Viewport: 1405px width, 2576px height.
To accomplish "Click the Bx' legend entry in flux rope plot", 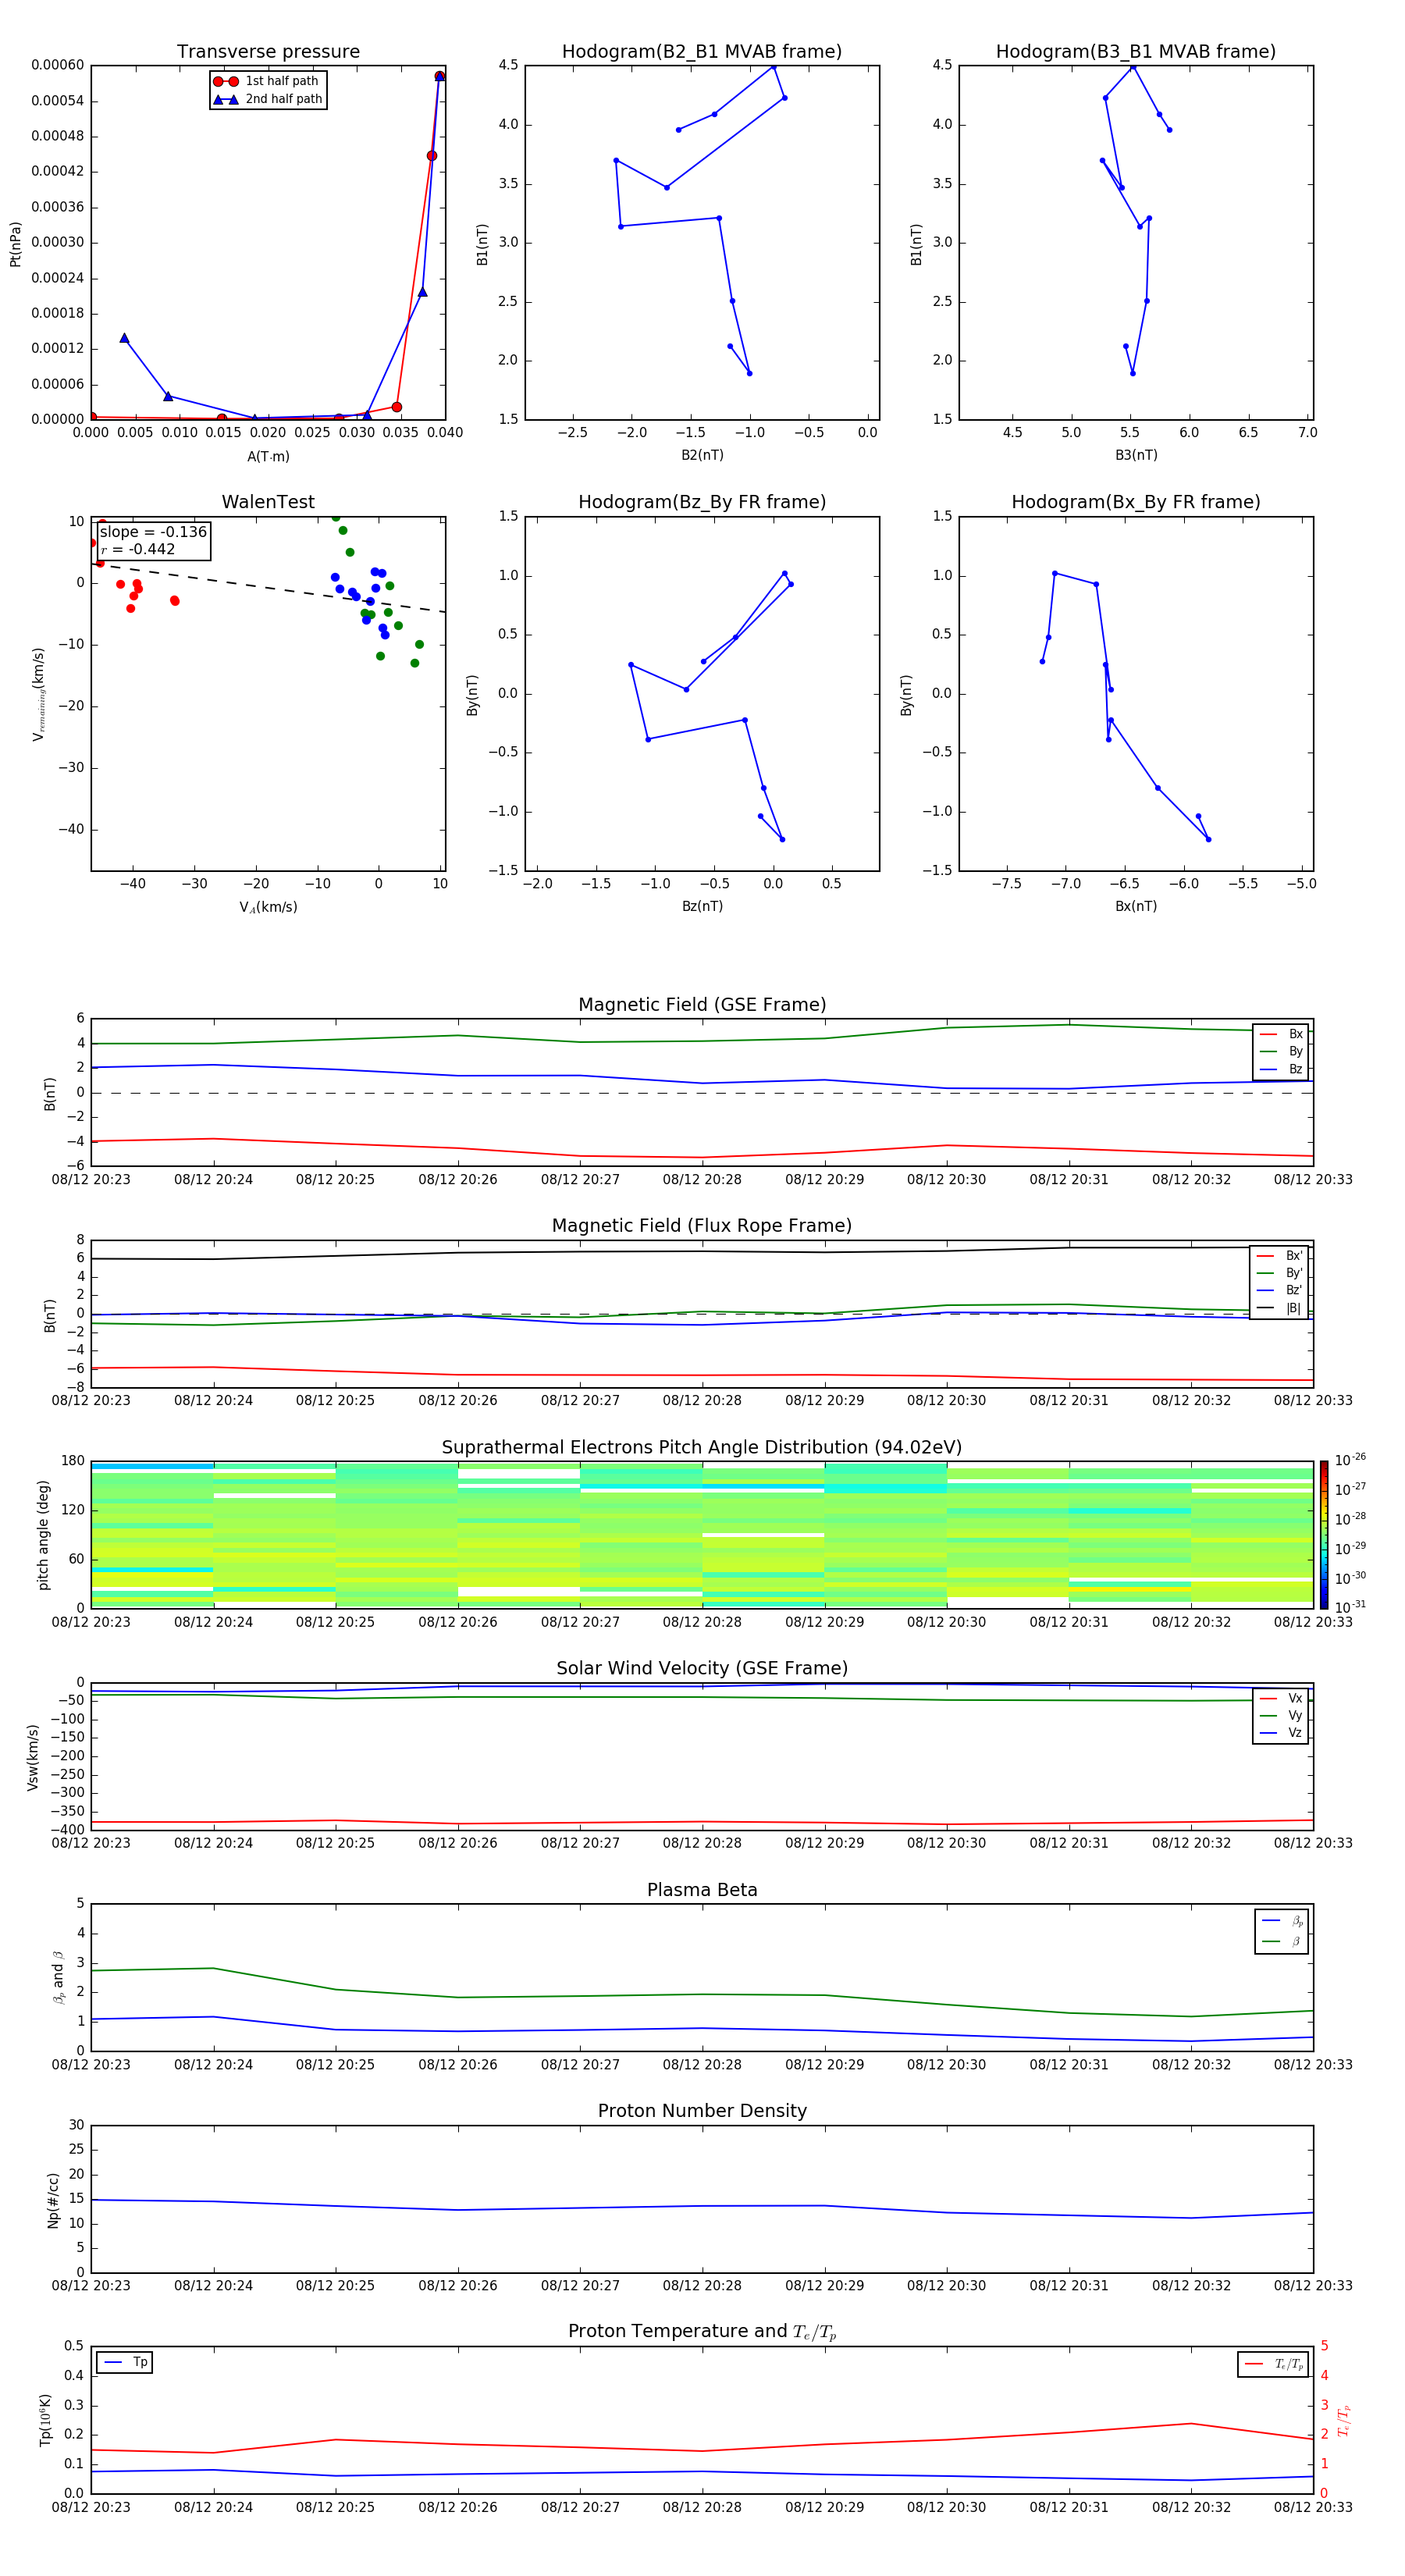I will (1280, 1256).
